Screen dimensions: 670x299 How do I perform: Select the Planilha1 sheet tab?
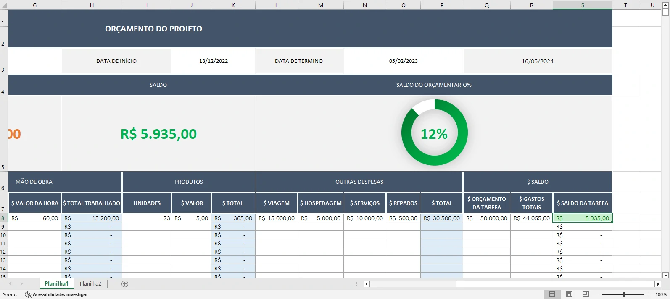click(56, 284)
